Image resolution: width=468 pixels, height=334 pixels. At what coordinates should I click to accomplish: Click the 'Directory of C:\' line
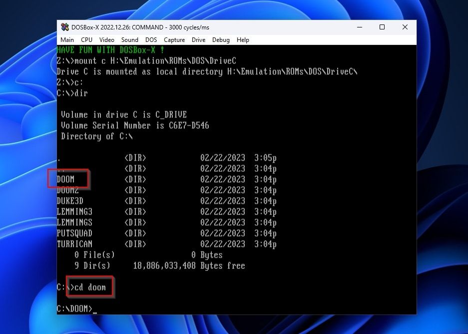97,136
